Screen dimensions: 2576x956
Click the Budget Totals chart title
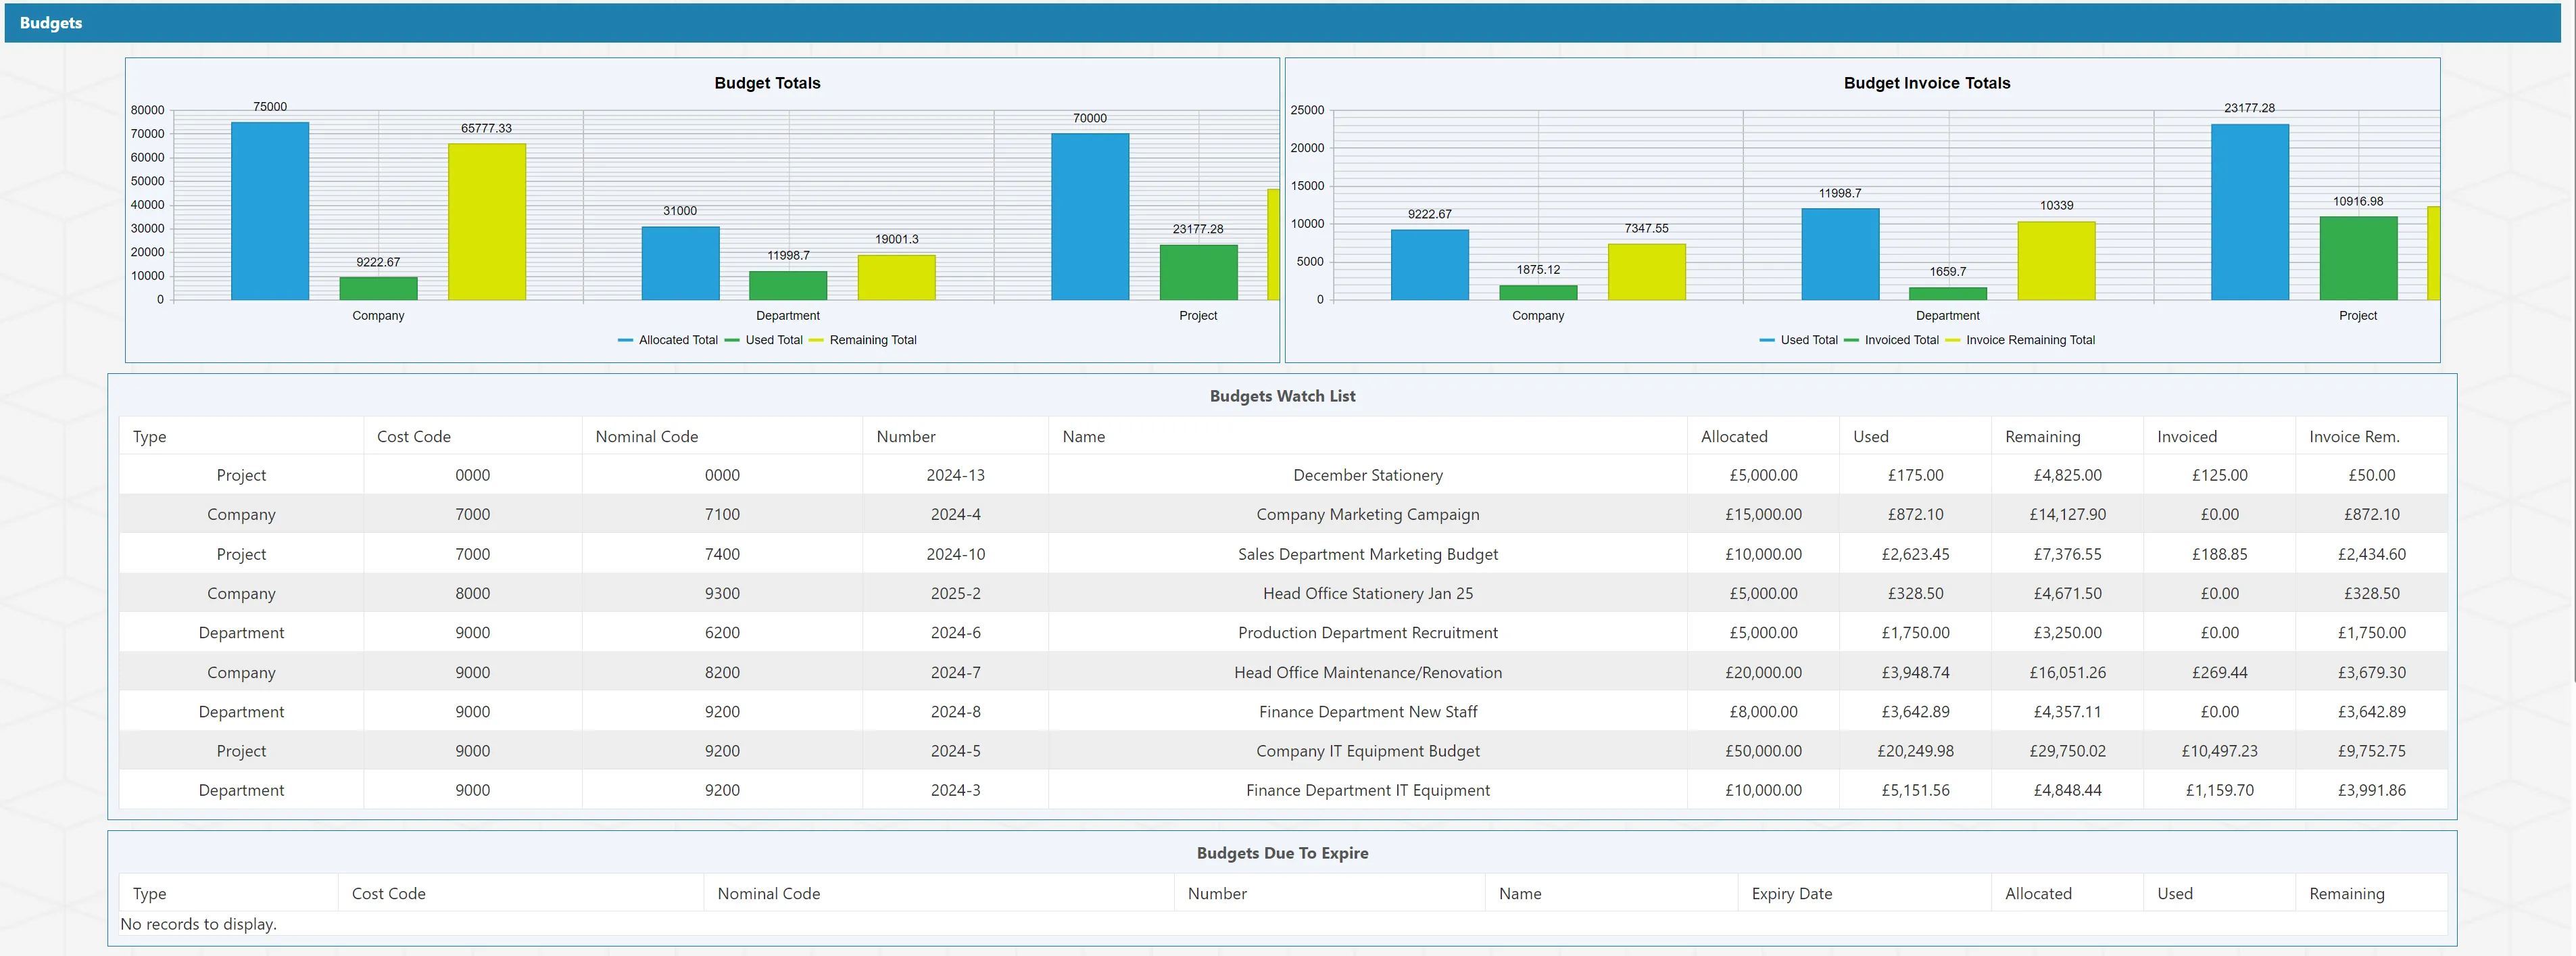pos(767,83)
